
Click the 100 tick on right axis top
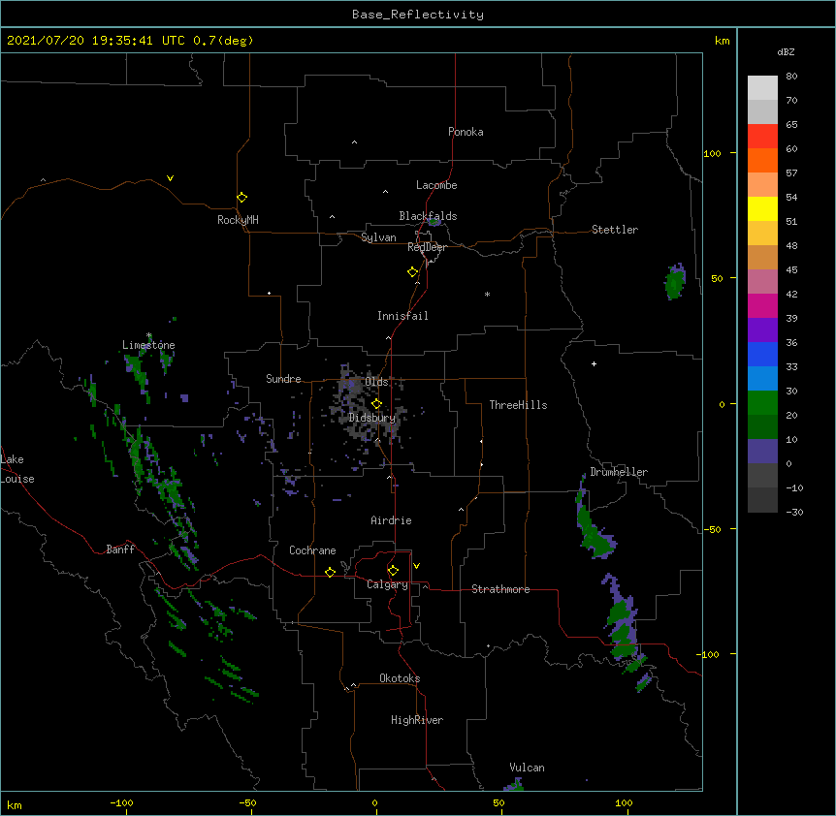712,153
